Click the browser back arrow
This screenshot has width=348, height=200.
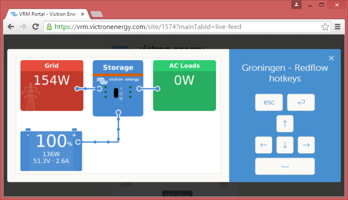(x=10, y=27)
